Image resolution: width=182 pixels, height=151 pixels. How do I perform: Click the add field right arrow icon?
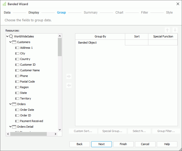tap(69, 76)
